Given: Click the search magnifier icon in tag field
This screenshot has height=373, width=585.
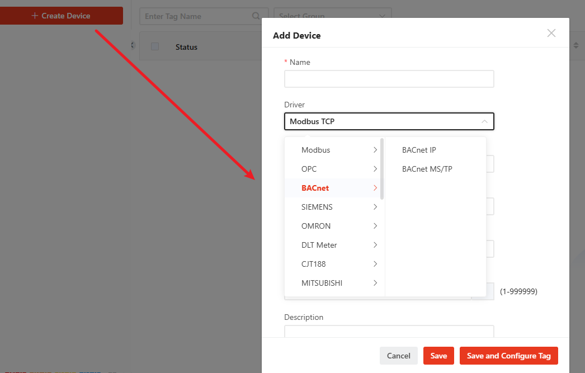Looking at the screenshot, I should 256,16.
